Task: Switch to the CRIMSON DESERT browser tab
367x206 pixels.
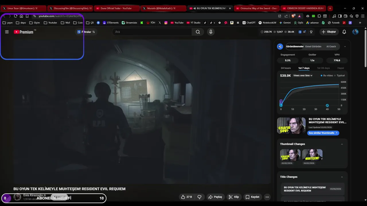Action: (303, 8)
